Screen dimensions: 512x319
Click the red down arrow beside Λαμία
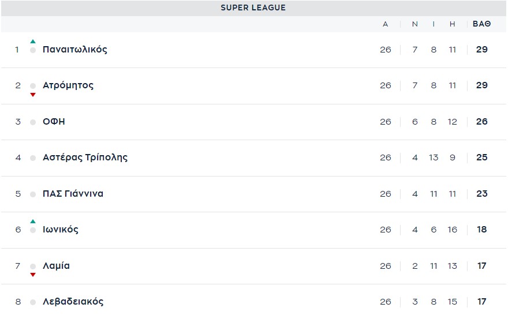pos(33,275)
